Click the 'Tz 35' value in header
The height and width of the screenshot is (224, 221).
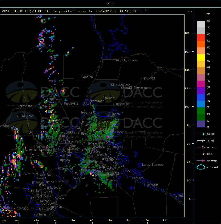pos(143,11)
